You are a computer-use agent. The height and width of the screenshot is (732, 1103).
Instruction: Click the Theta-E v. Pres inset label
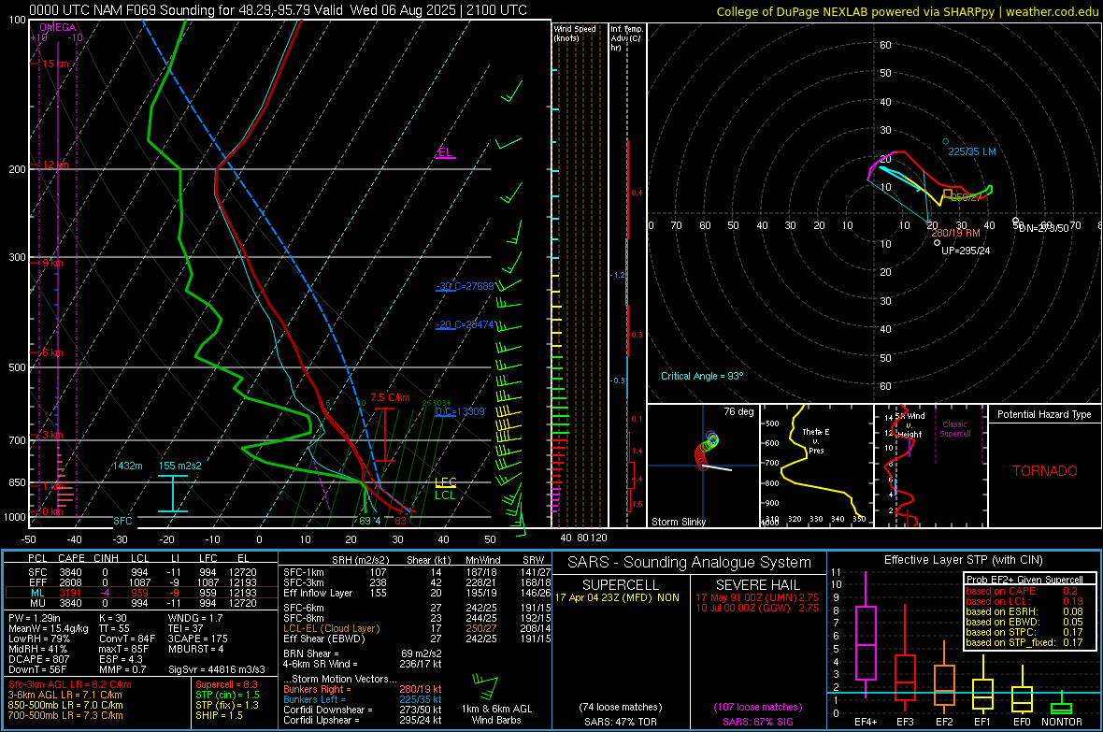(x=815, y=440)
